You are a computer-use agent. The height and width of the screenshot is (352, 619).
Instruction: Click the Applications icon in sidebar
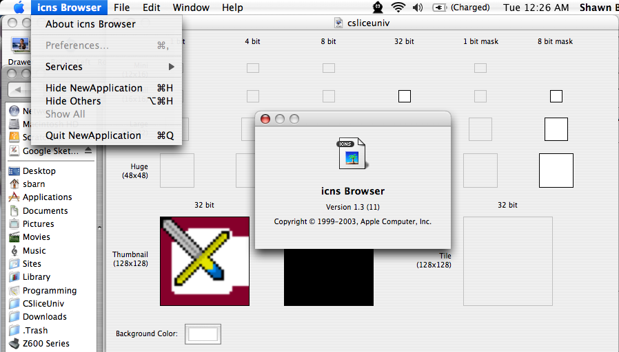tap(14, 197)
